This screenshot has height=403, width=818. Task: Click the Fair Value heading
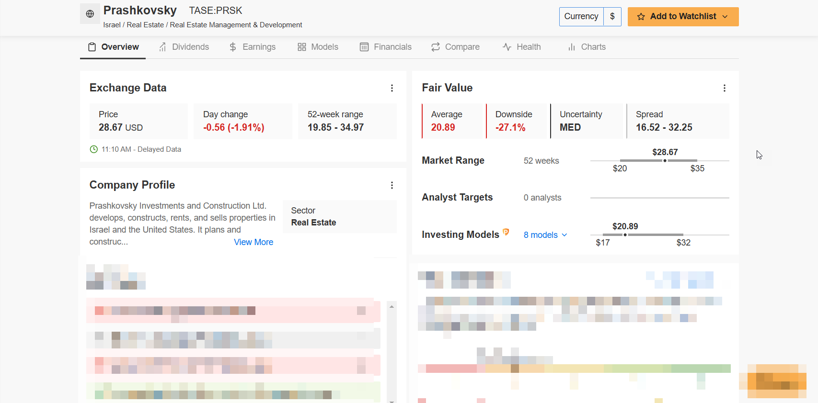[x=447, y=88]
